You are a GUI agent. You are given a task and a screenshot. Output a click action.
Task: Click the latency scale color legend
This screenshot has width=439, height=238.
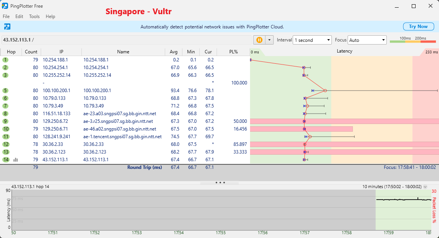click(x=412, y=40)
